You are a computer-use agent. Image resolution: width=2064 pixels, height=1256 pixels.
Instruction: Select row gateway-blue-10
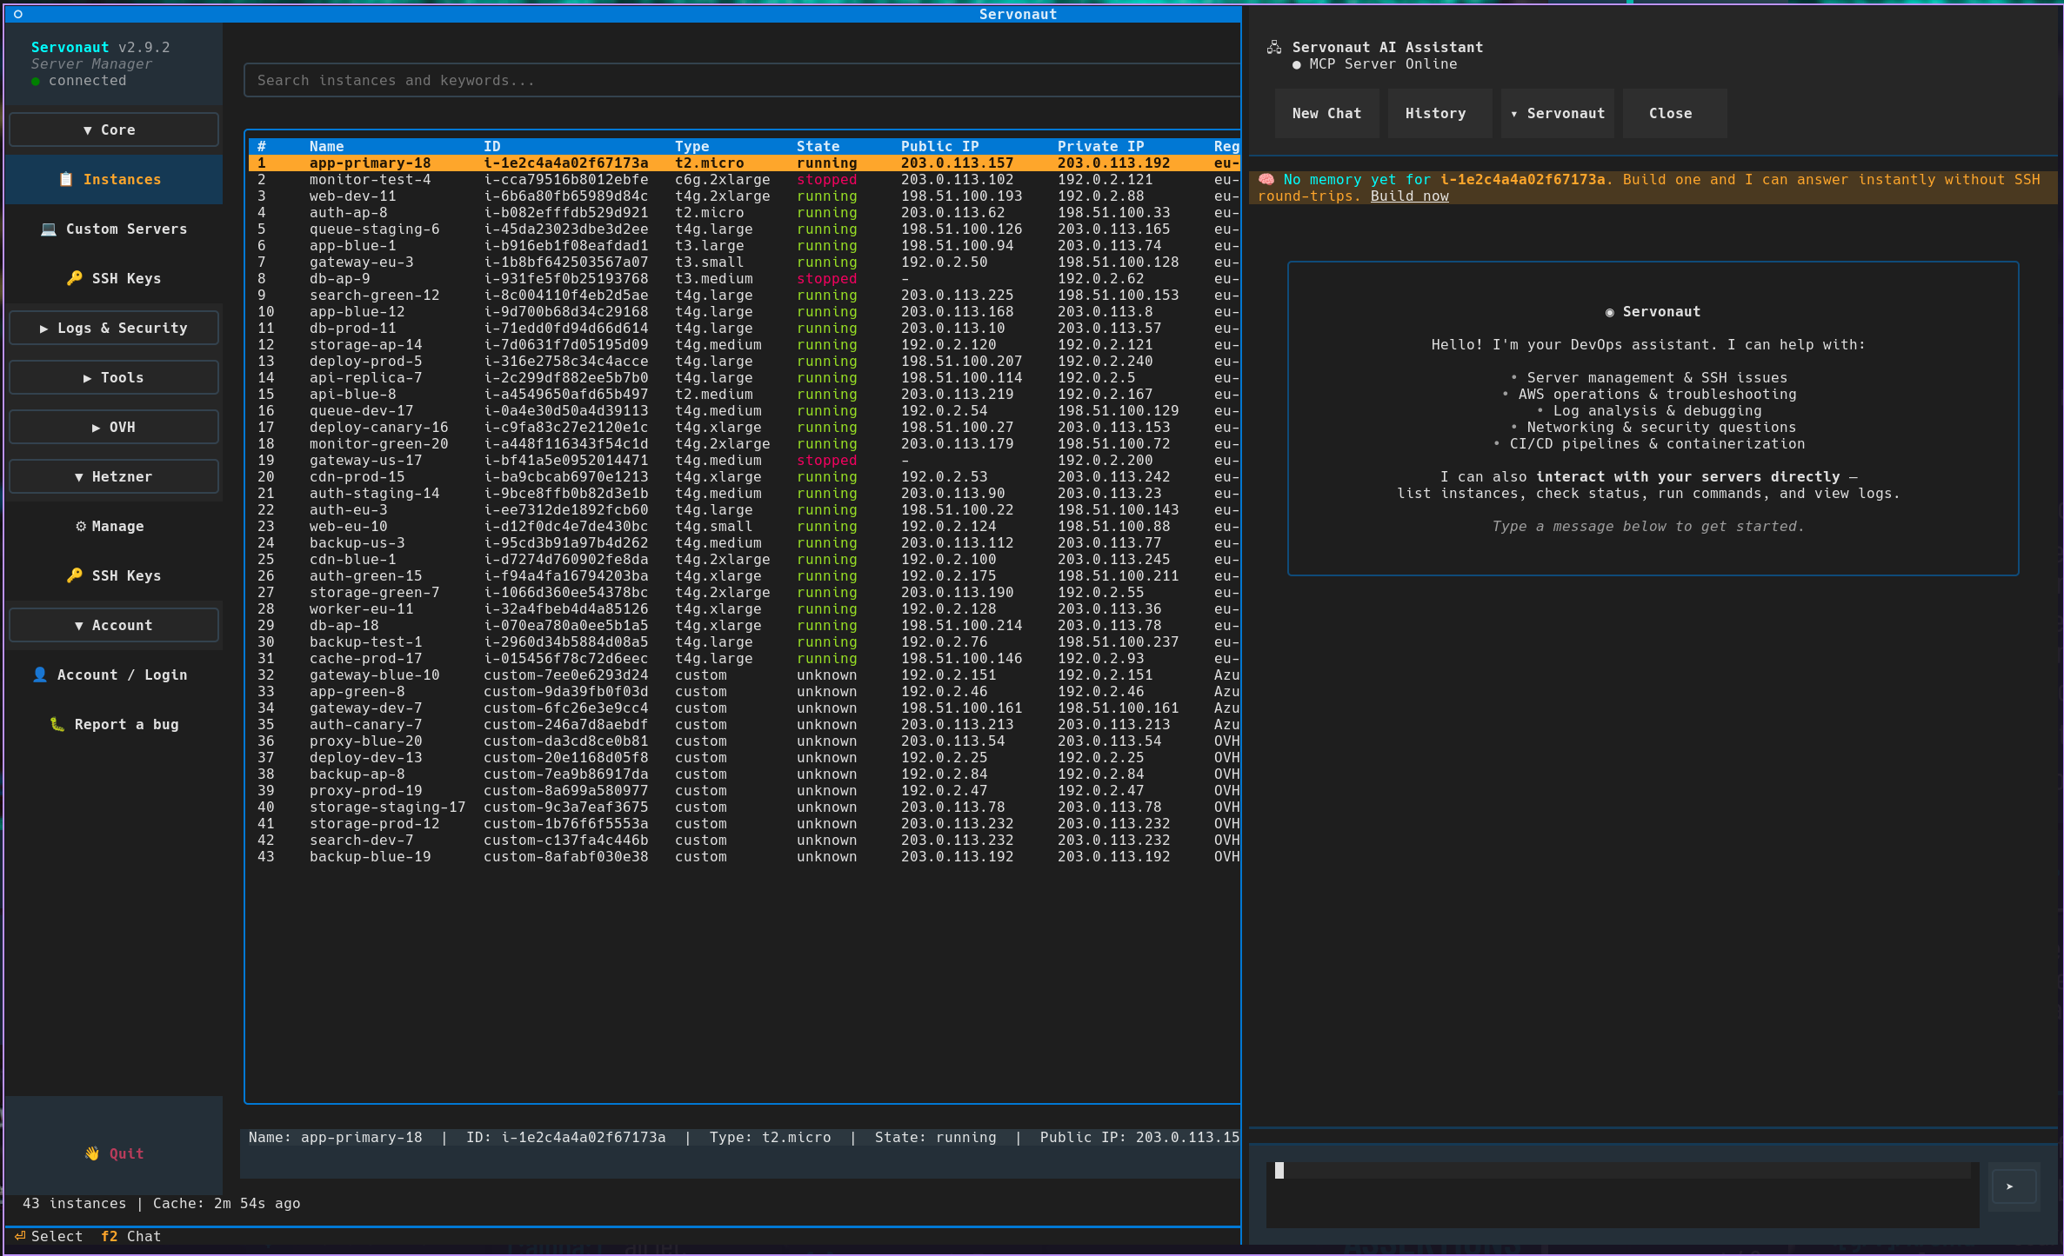[744, 675]
